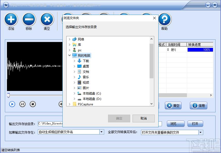The image size is (221, 153).
Task: Click the 移除 (remove) minus icon
Action: click(x=29, y=19)
